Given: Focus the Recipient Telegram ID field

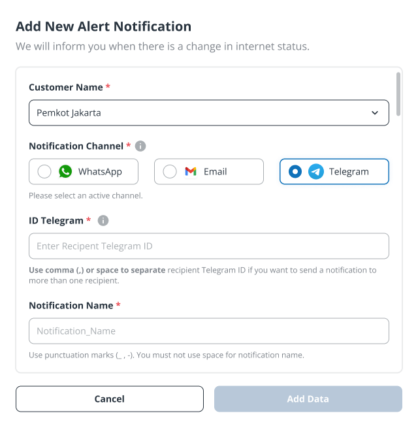Looking at the screenshot, I should click(x=209, y=246).
